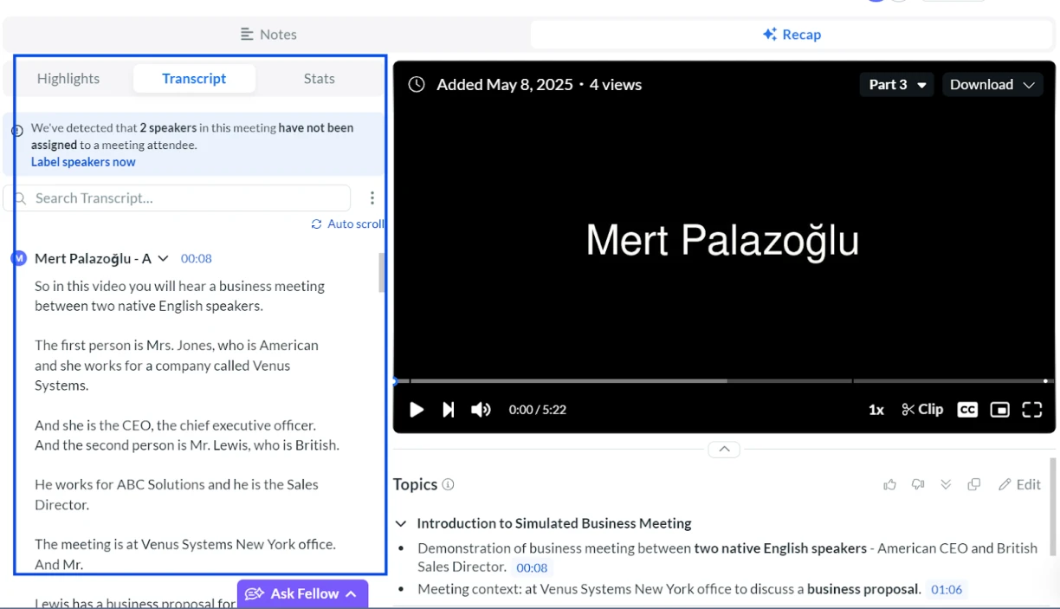Open transcript three-dot options menu

tap(372, 198)
